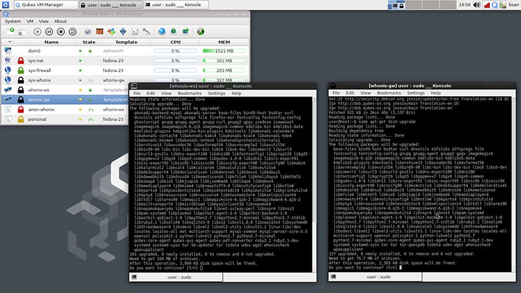Open the firewall rules brick-wall icon
This screenshot has height=293, width=521.
pyautogui.click(x=100, y=31)
